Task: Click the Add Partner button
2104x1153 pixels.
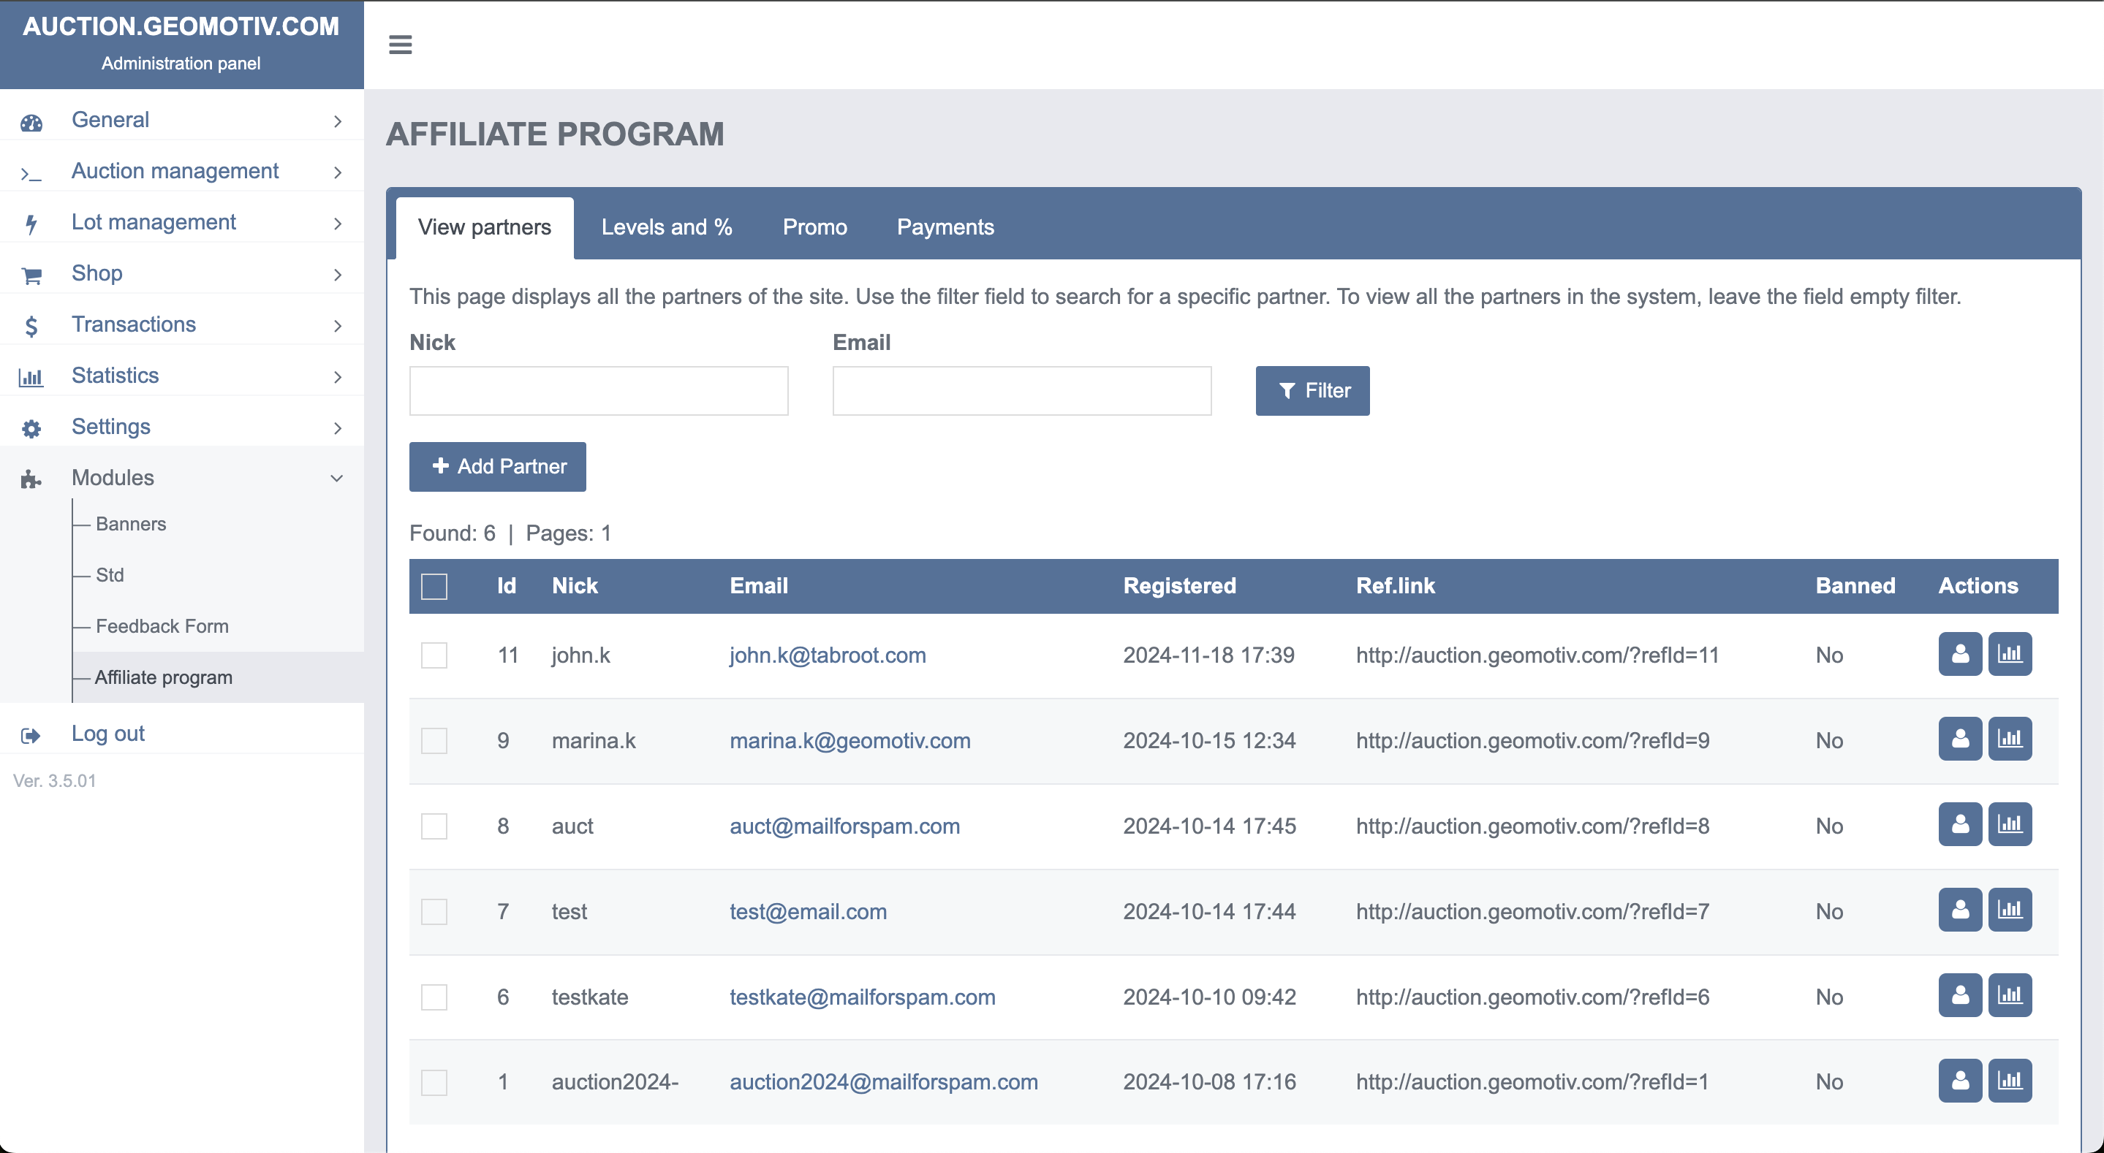Action: [x=497, y=466]
